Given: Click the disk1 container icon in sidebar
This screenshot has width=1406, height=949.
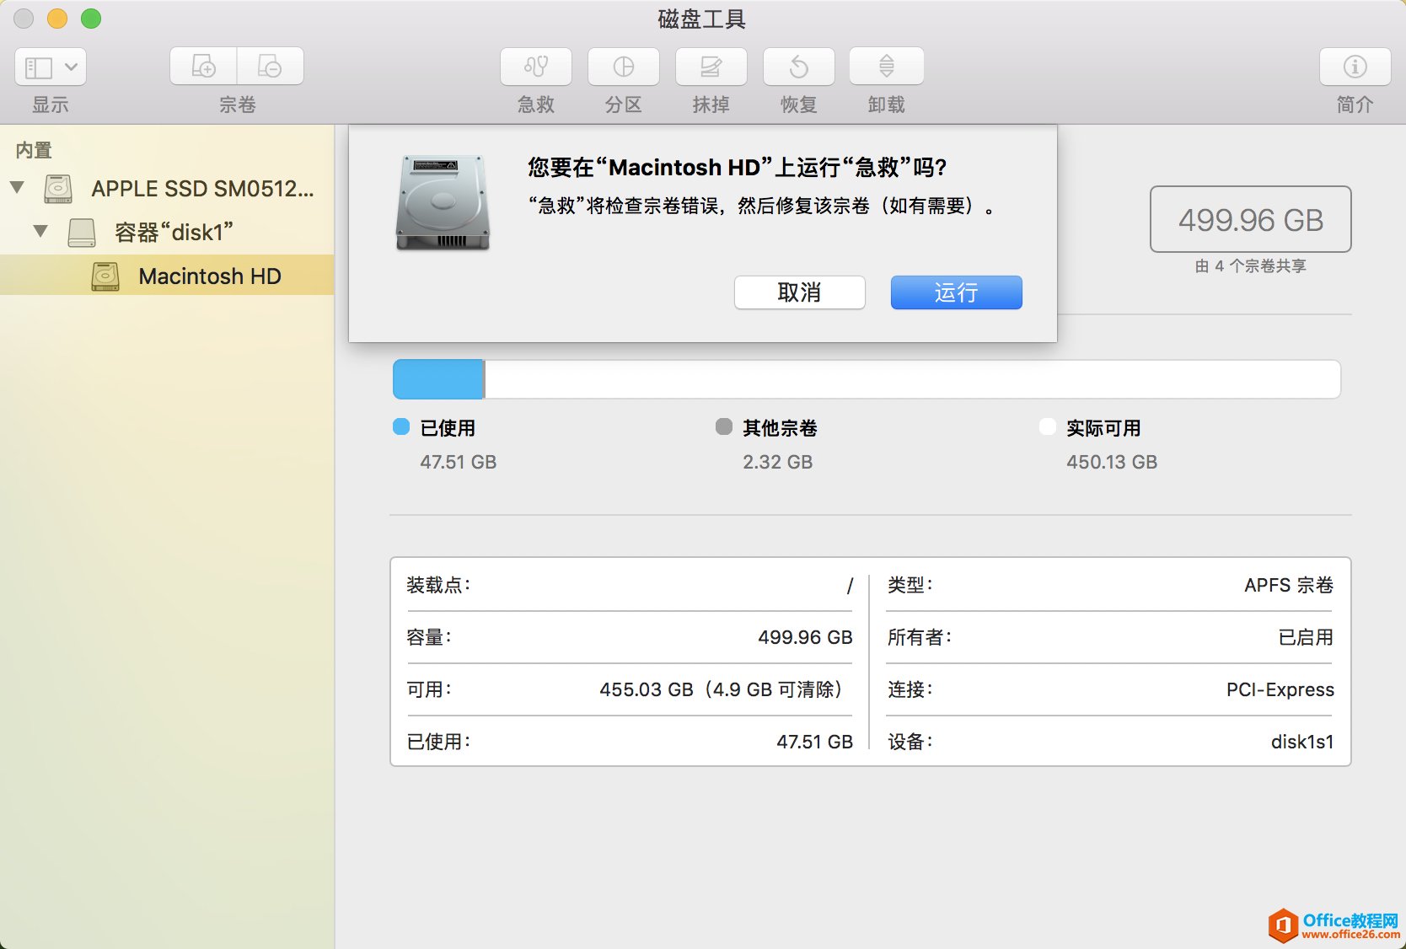Looking at the screenshot, I should (x=82, y=233).
